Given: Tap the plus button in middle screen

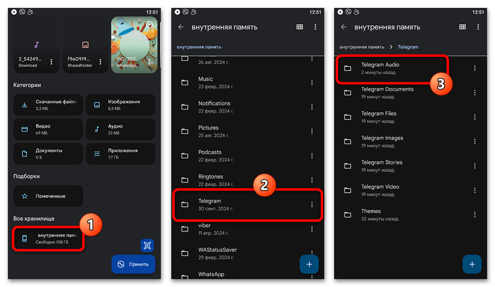Looking at the screenshot, I should [309, 264].
